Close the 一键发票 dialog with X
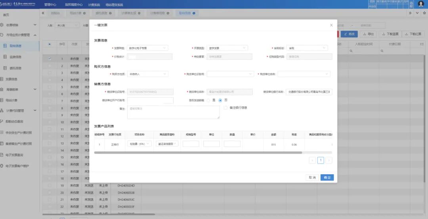Image resolution: width=428 pixels, height=219 pixels. coord(331,25)
